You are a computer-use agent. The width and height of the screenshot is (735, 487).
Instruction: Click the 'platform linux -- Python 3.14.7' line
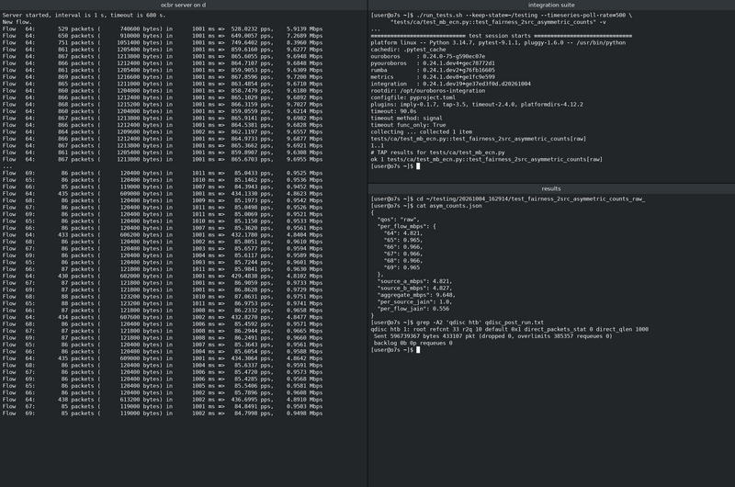498,42
